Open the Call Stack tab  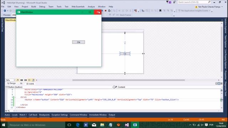[33, 115]
